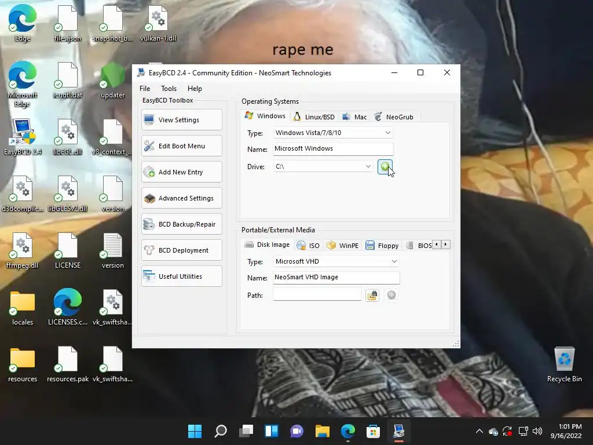Expand the Microsoft VHD Type dropdown
This screenshot has height=445, width=593.
tap(394, 261)
